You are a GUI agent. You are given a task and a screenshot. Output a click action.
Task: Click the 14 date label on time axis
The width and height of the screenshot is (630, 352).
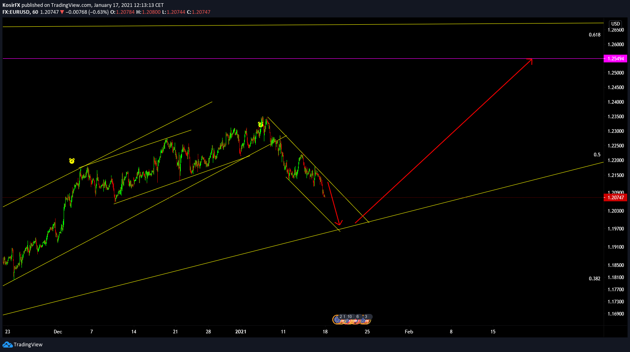[134, 332]
